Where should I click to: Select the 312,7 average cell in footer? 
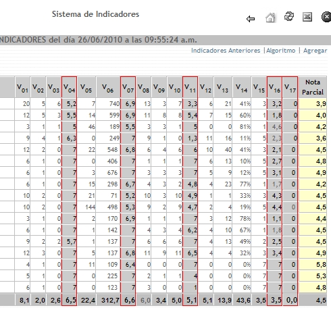click(x=108, y=300)
